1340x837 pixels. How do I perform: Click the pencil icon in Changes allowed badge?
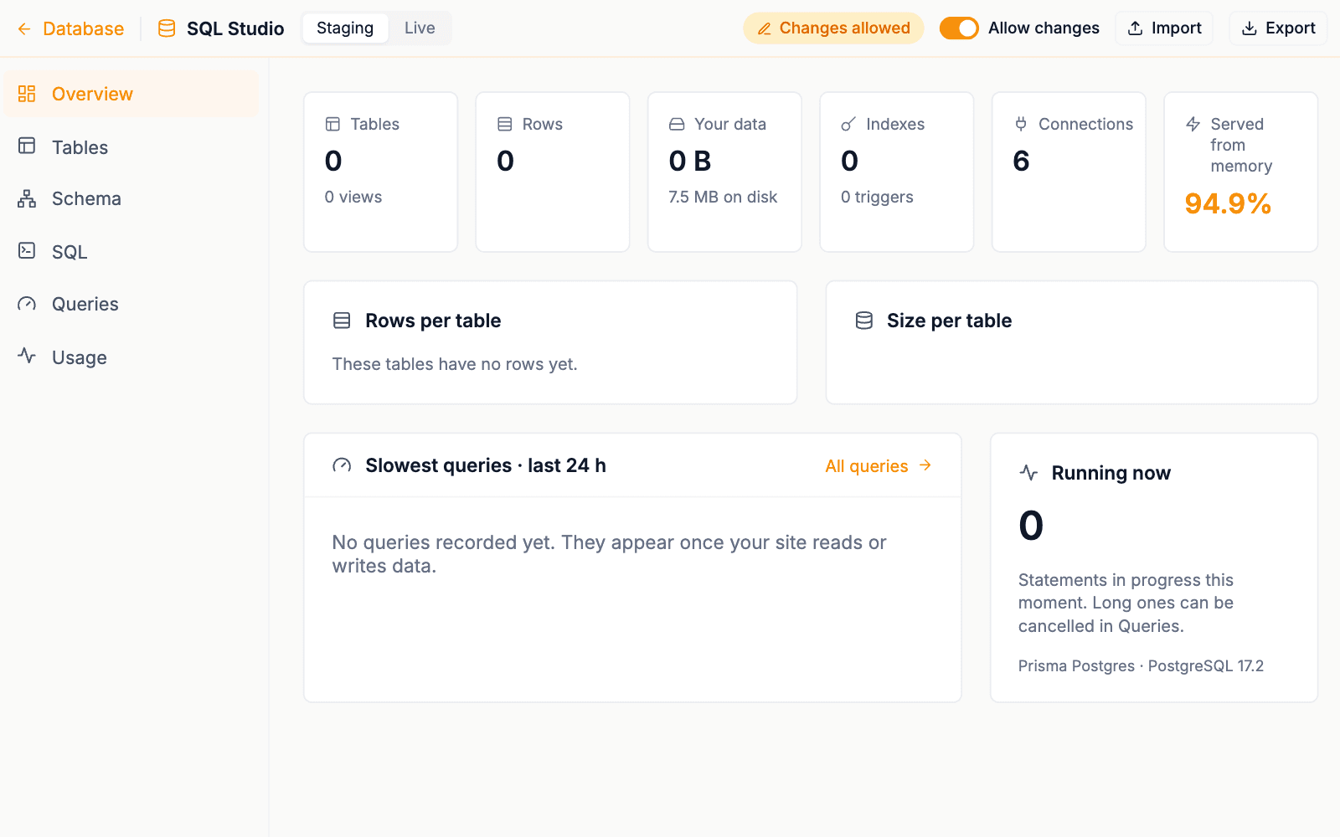[764, 28]
